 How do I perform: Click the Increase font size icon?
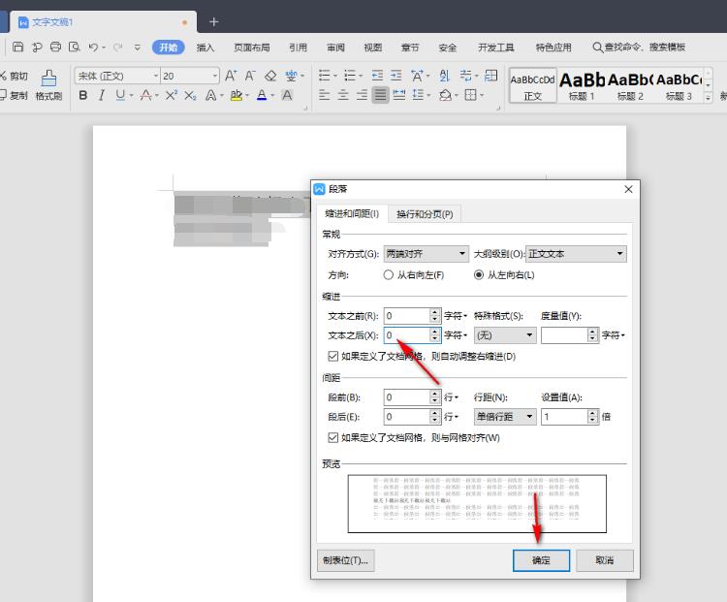pos(231,76)
